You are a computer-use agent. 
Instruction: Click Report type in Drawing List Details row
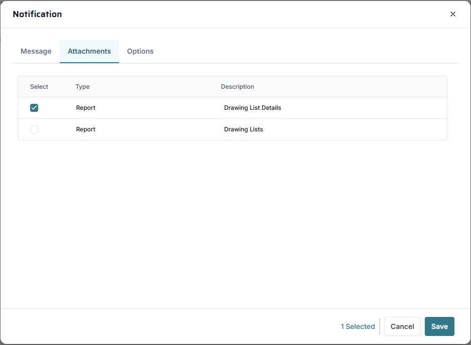86,108
